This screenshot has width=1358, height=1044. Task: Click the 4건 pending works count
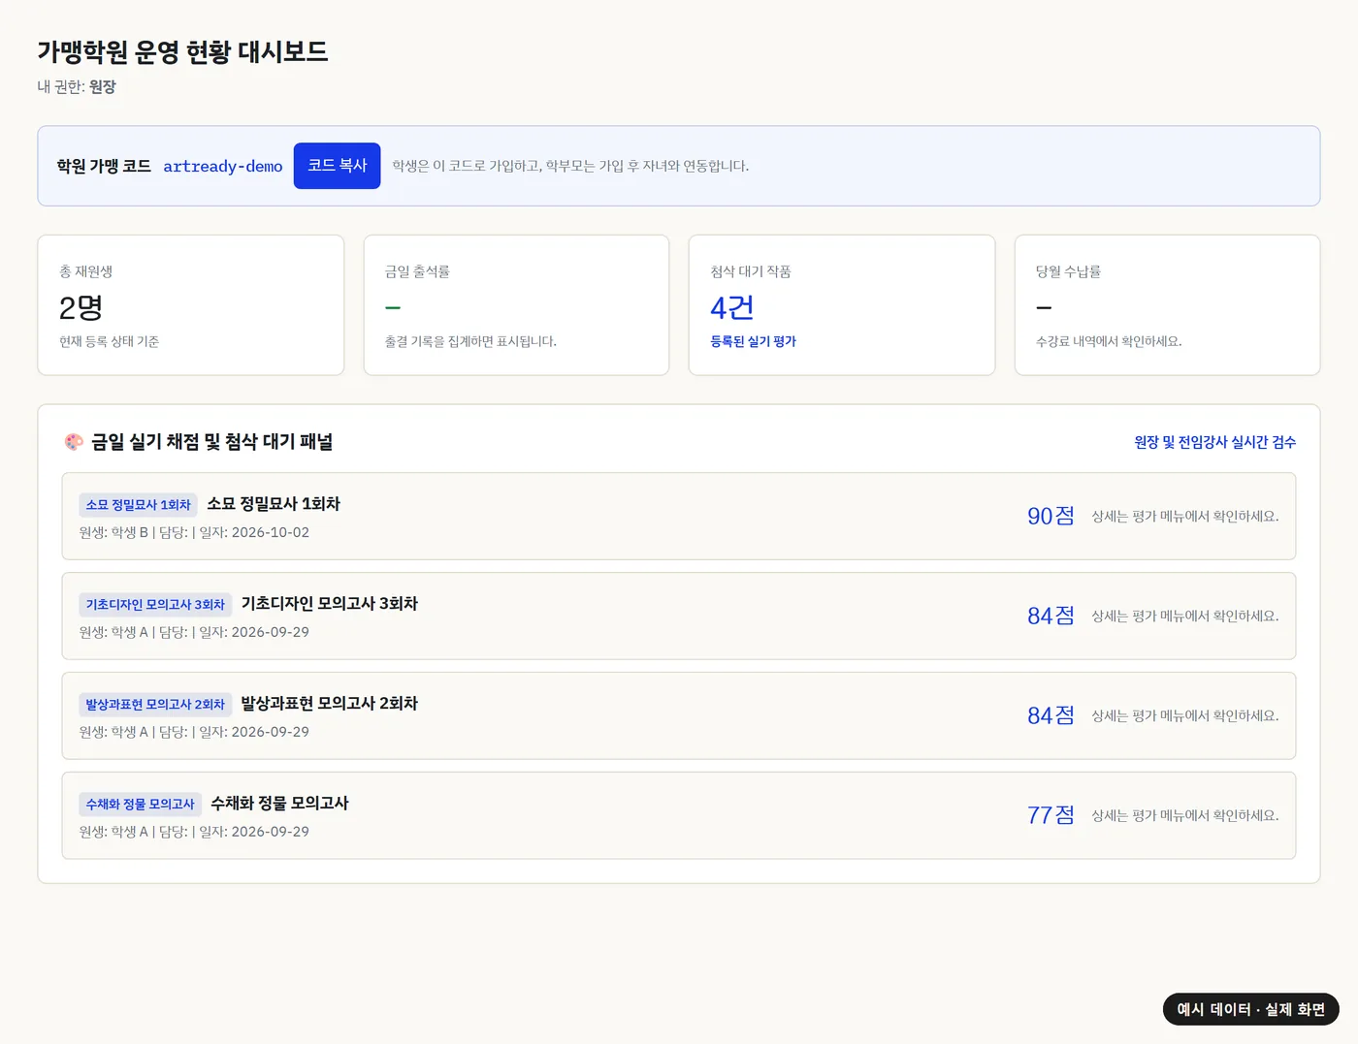pyautogui.click(x=731, y=307)
